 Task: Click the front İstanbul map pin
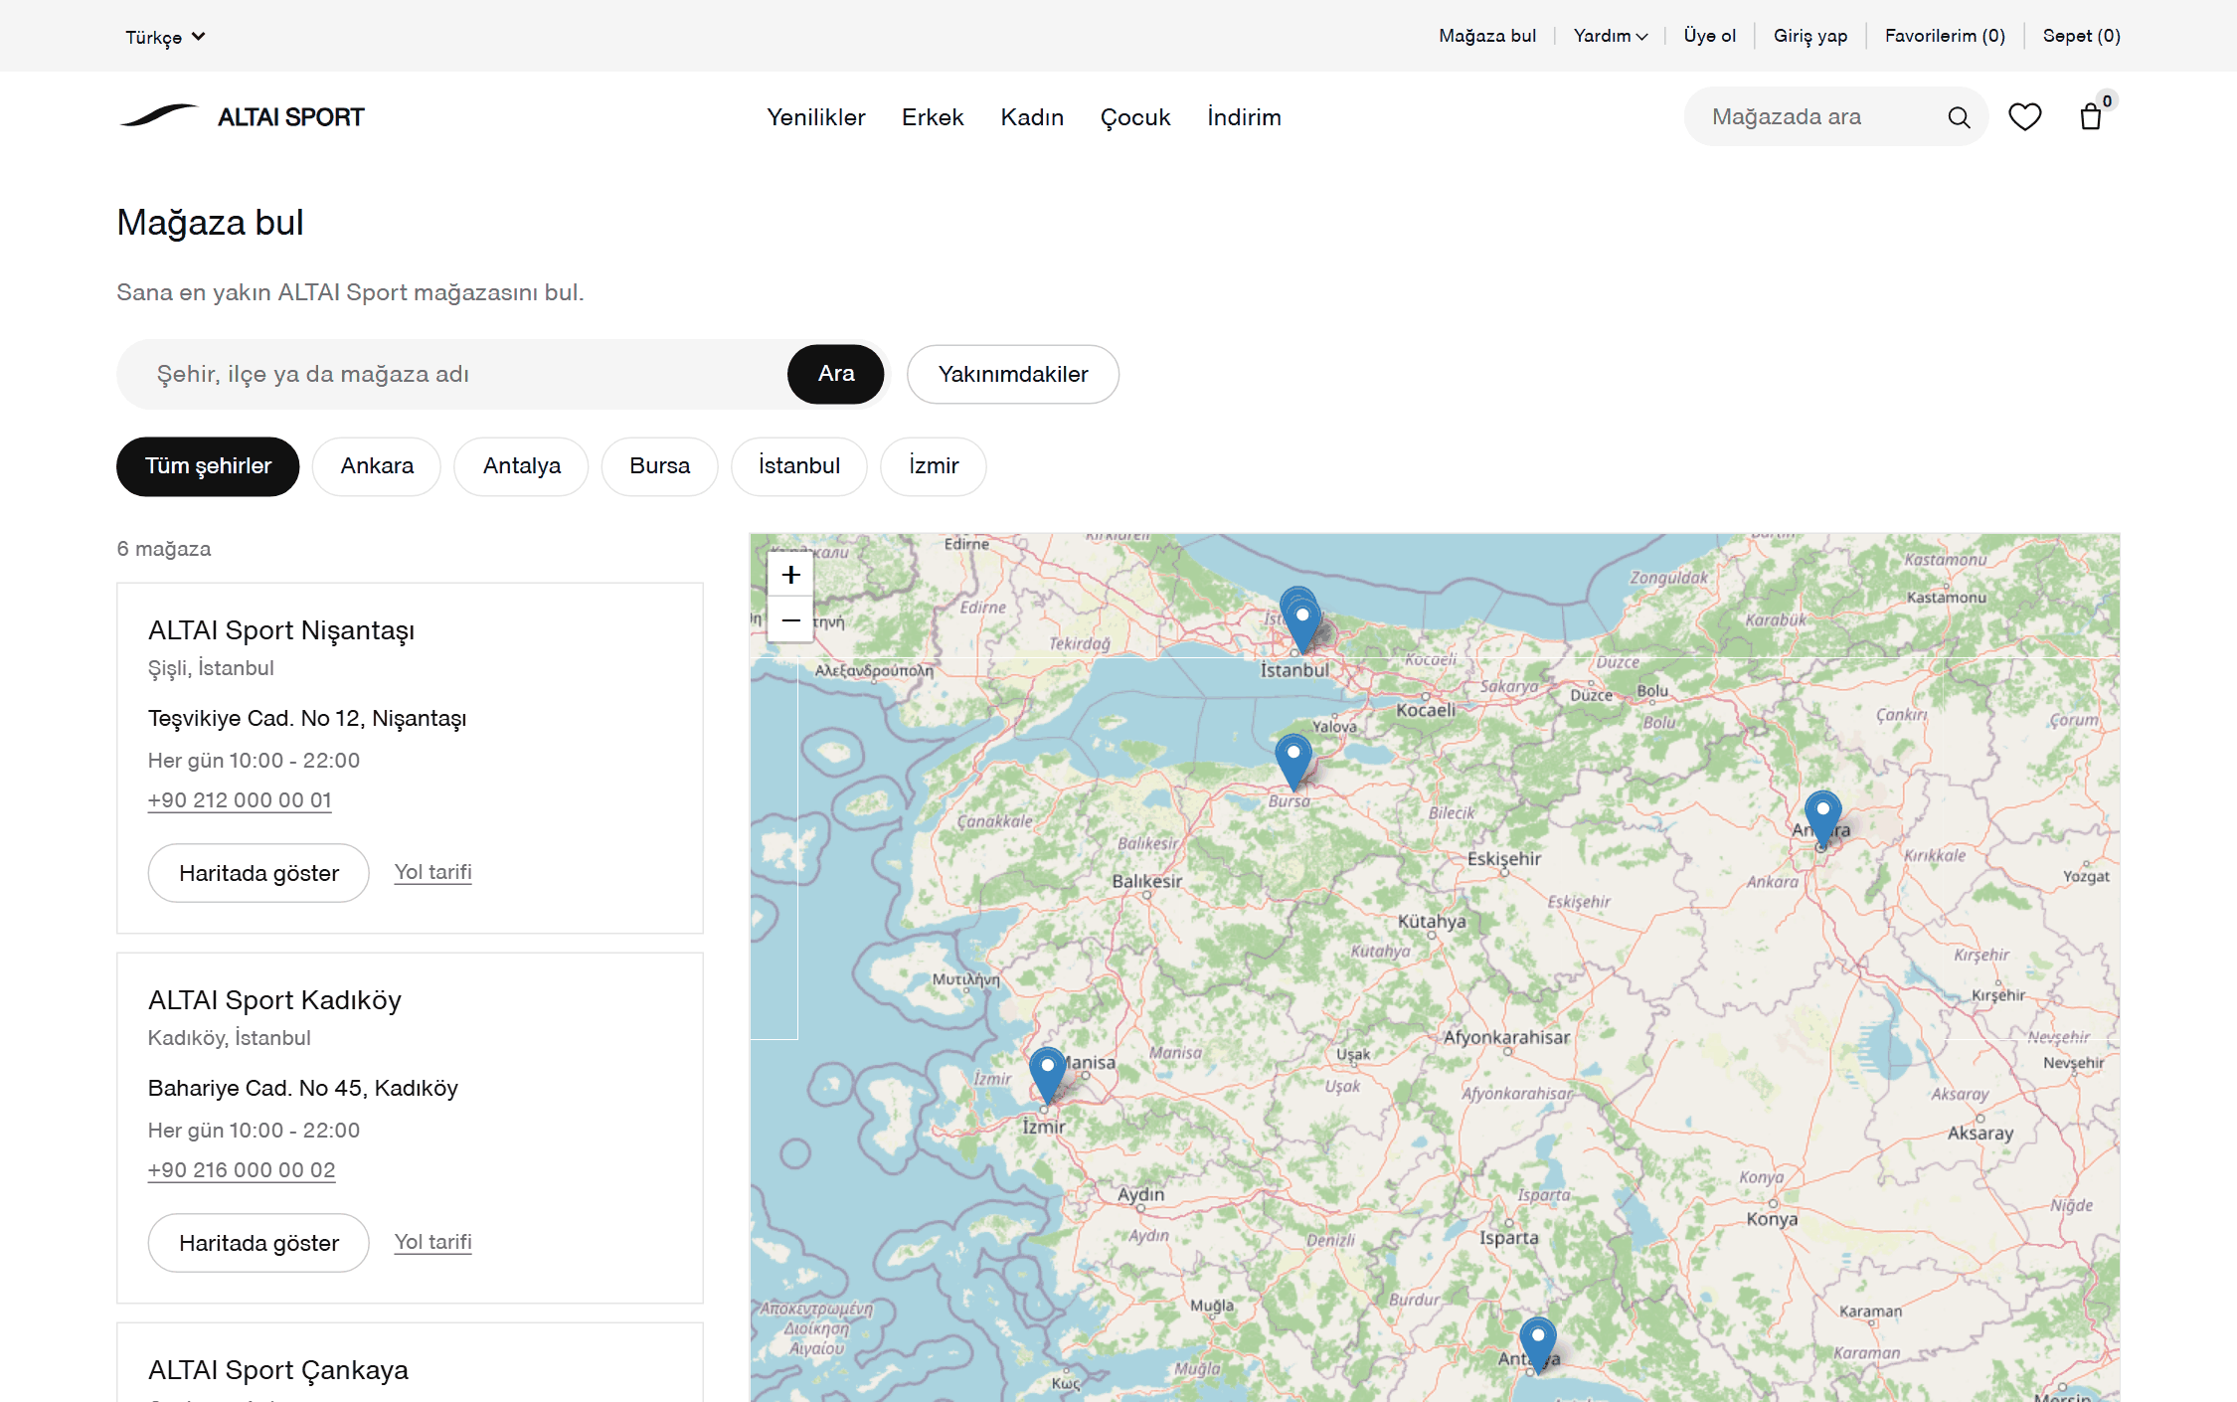(1302, 624)
